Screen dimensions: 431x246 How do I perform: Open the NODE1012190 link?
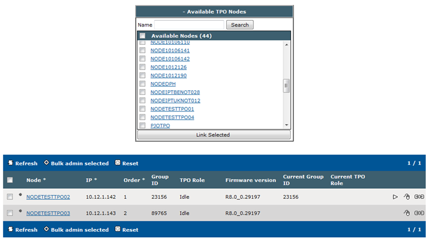click(x=168, y=76)
